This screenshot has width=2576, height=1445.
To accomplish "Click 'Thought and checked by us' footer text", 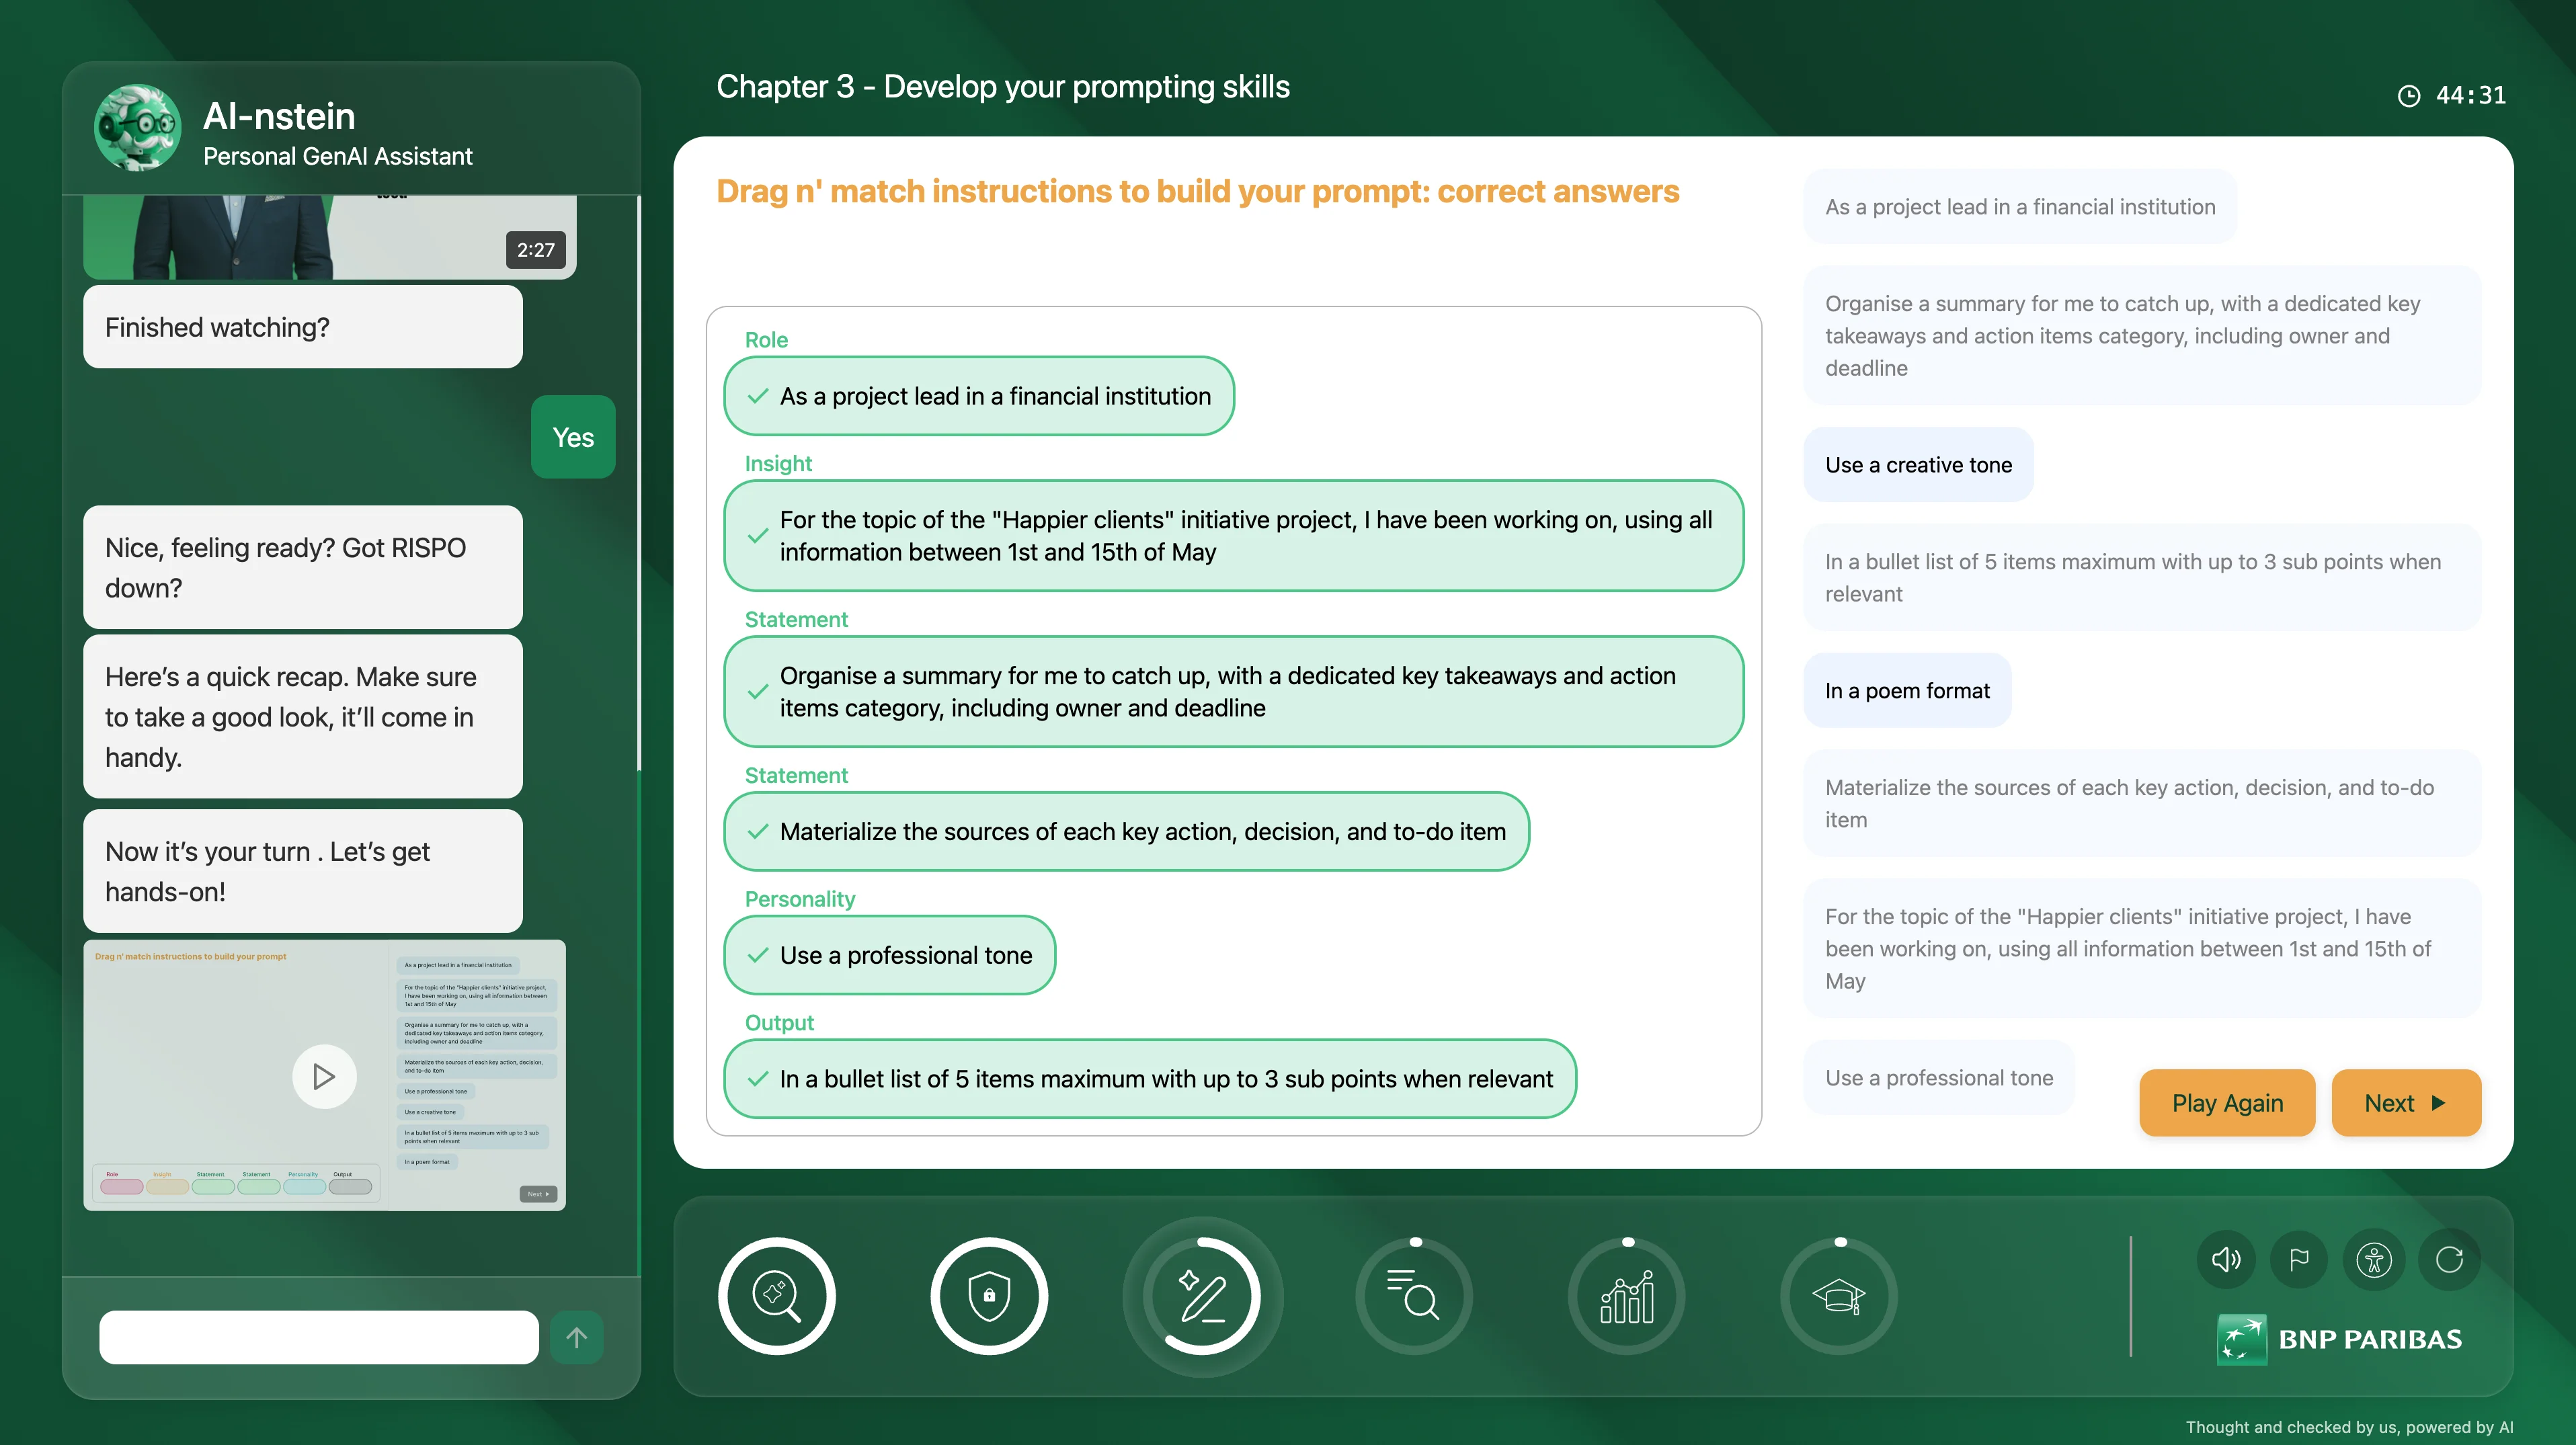I will (x=2349, y=1427).
